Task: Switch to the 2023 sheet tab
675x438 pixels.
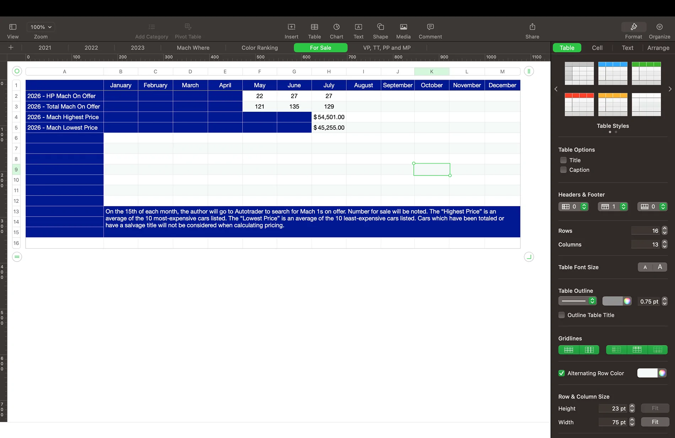Action: pos(137,48)
